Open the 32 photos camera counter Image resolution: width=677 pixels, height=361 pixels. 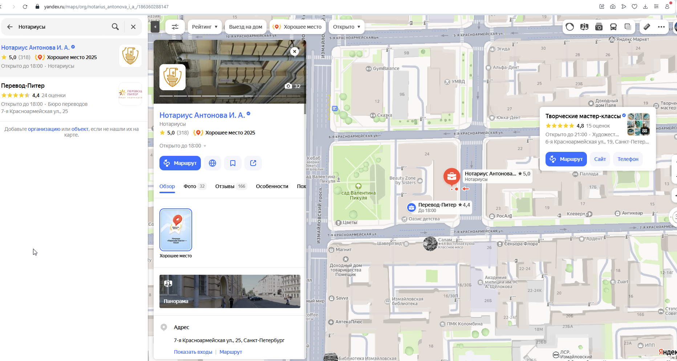click(x=293, y=86)
